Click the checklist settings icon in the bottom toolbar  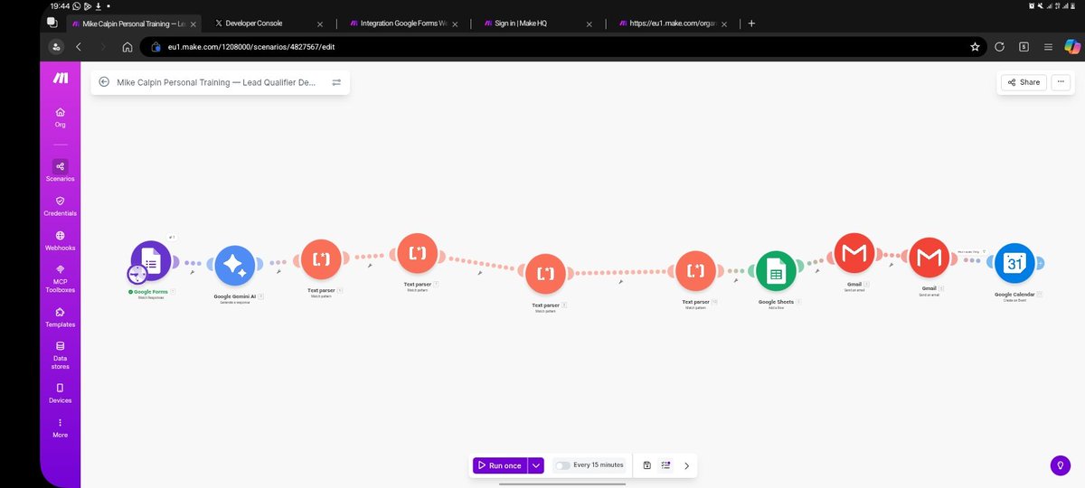[x=666, y=465]
